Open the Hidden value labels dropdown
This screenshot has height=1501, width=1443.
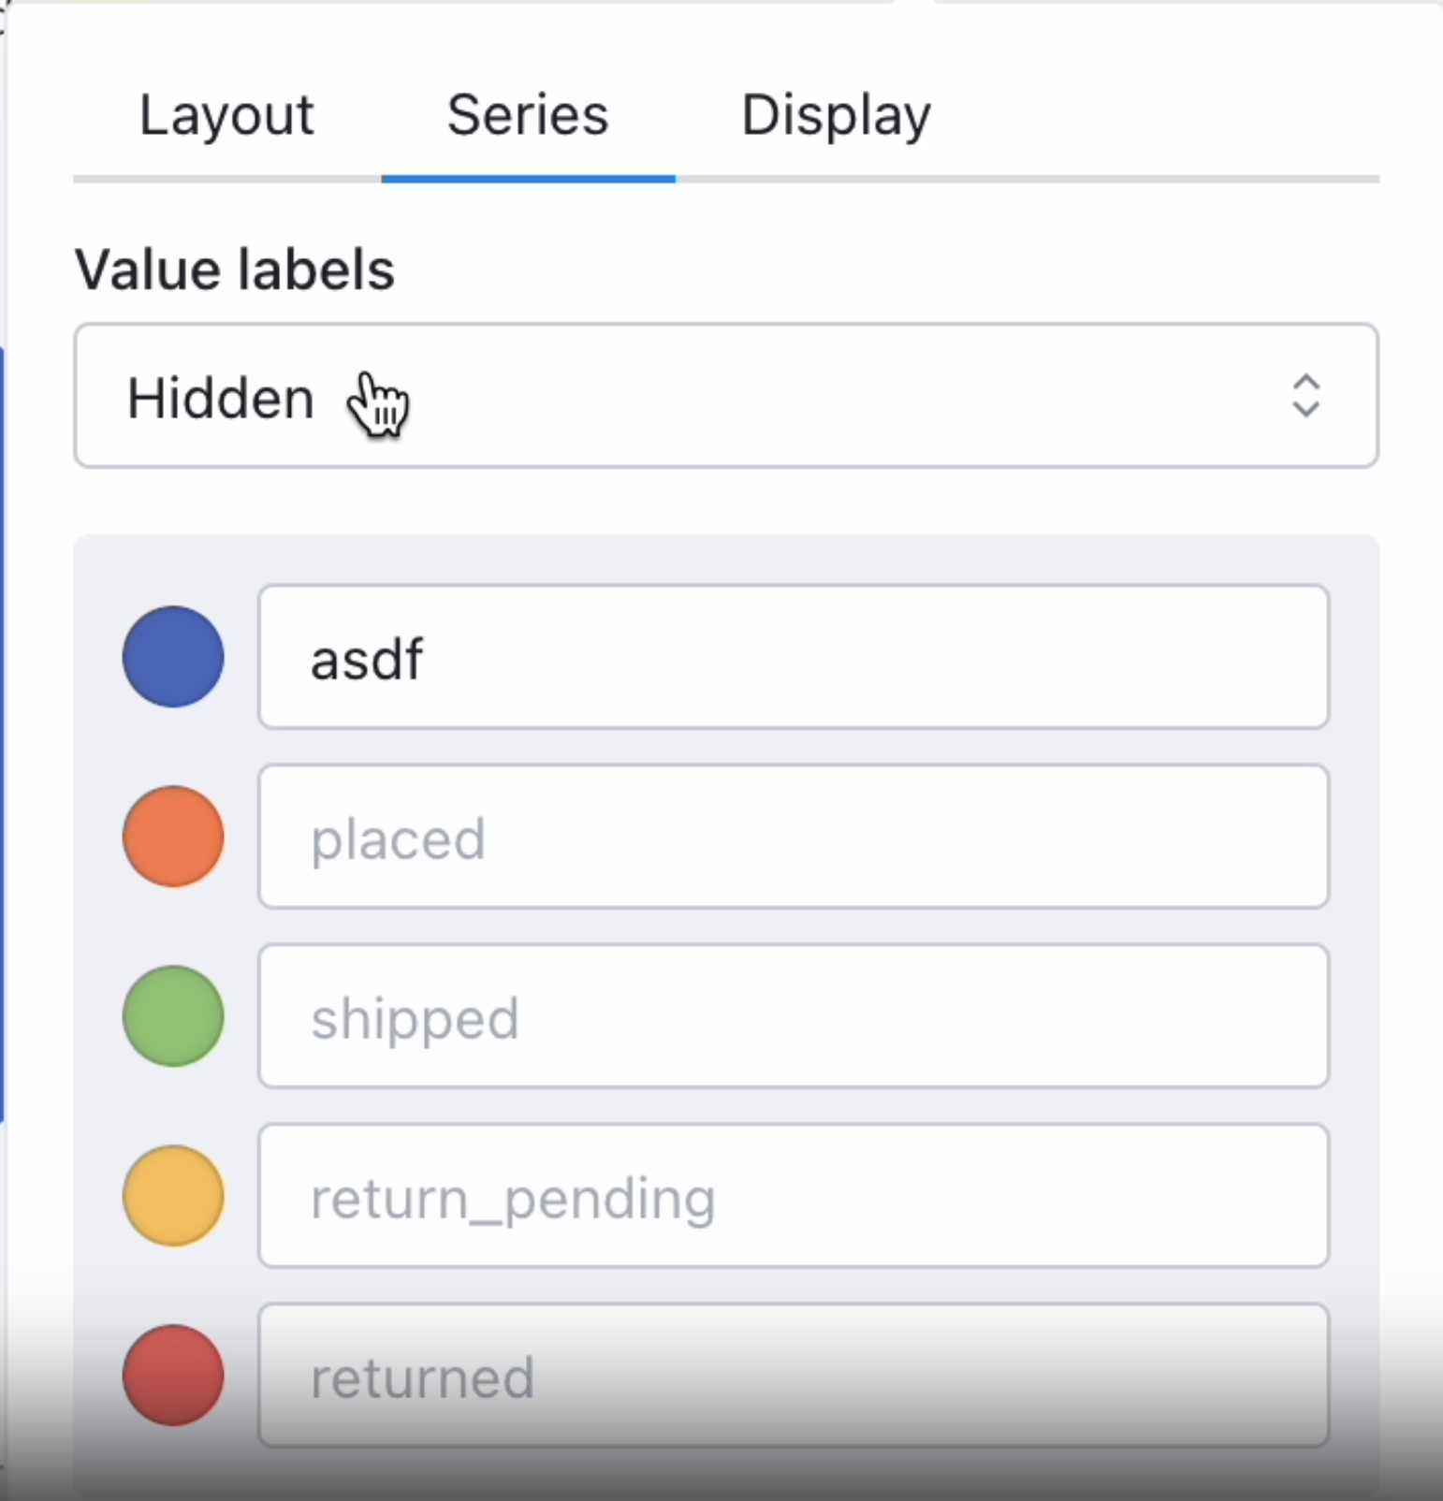pos(726,396)
